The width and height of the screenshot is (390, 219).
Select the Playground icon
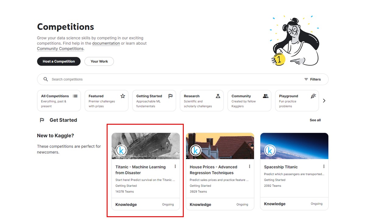click(x=313, y=96)
